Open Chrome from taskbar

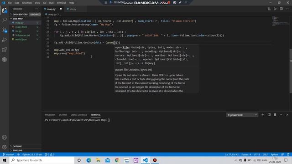point(117,160)
